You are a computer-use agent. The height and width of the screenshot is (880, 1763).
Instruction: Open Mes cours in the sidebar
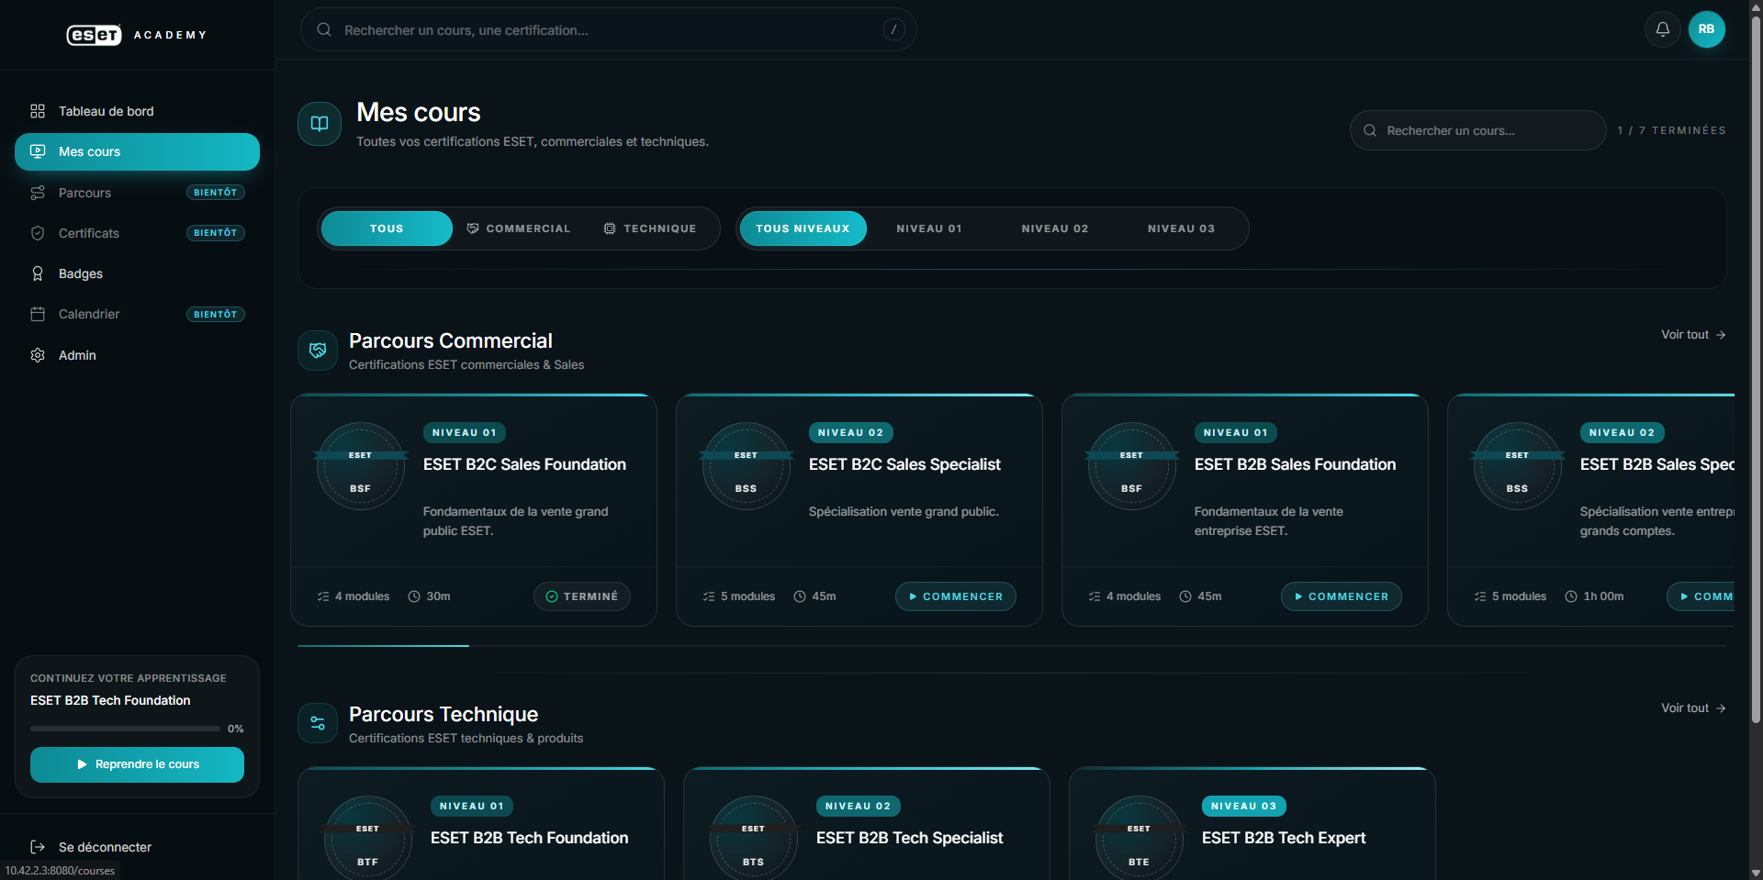click(x=137, y=151)
